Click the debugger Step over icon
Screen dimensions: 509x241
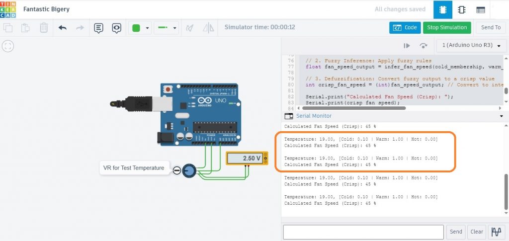click(x=424, y=46)
